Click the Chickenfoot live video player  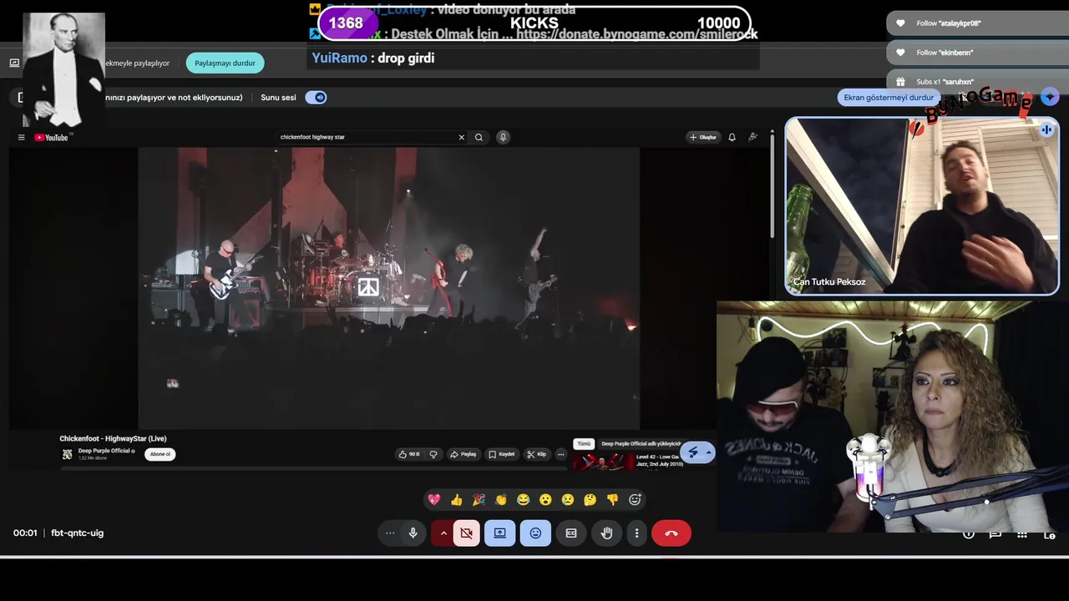coord(388,288)
